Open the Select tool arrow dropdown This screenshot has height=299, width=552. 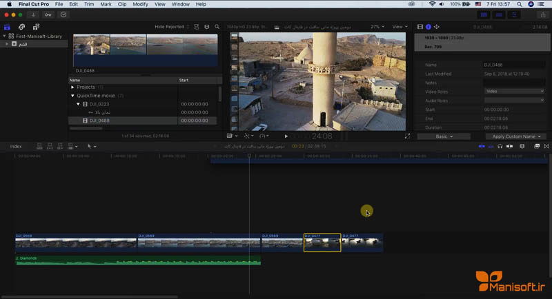pyautogui.click(x=92, y=147)
